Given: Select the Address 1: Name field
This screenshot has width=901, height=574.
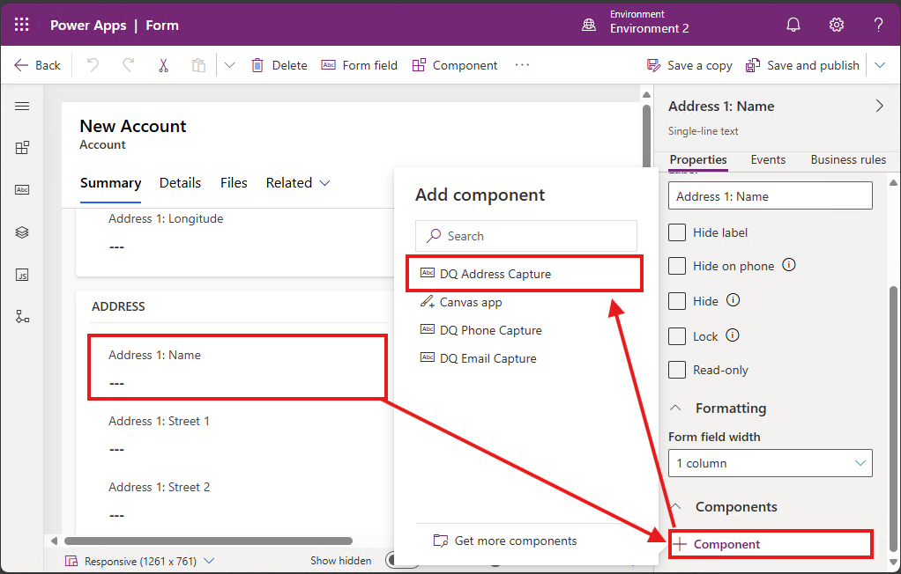Looking at the screenshot, I should click(x=237, y=367).
